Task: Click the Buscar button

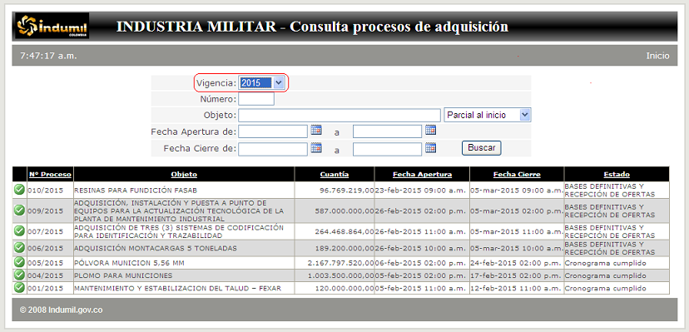Action: pos(481,148)
